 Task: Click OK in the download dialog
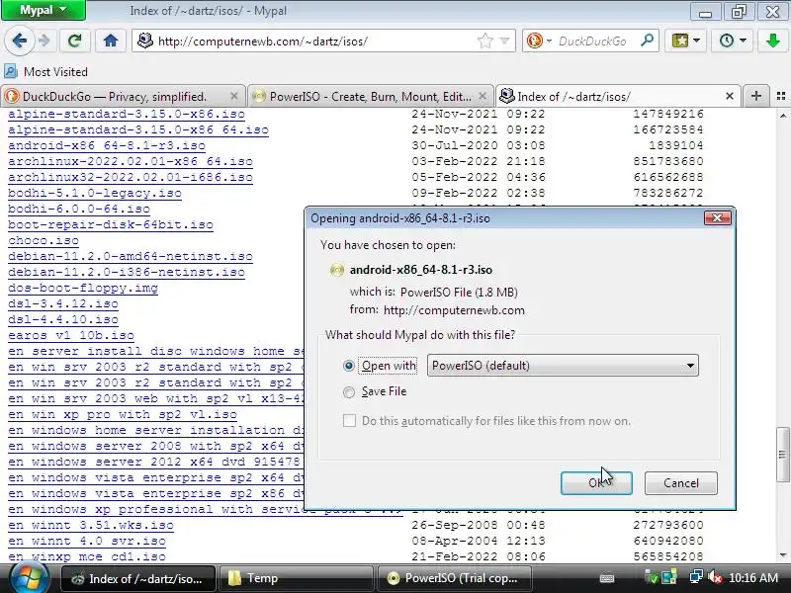pos(596,483)
